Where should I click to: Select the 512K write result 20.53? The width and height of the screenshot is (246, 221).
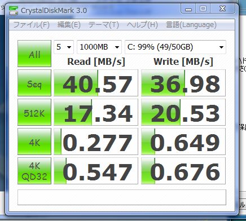click(x=183, y=112)
